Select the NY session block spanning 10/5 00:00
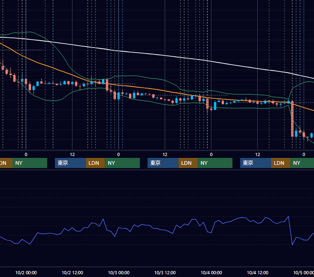Image resolution: width=314 pixels, height=277 pixels. tap(302, 163)
